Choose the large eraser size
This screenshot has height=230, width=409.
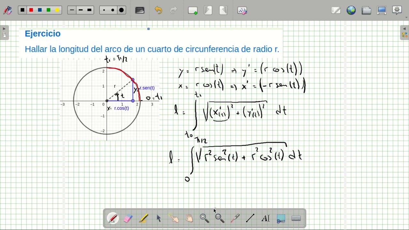(121, 10)
